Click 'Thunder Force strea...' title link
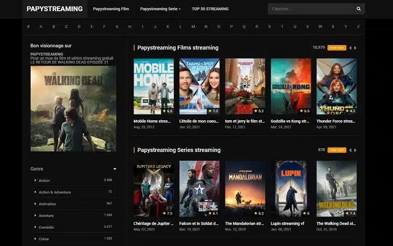 click(336, 121)
